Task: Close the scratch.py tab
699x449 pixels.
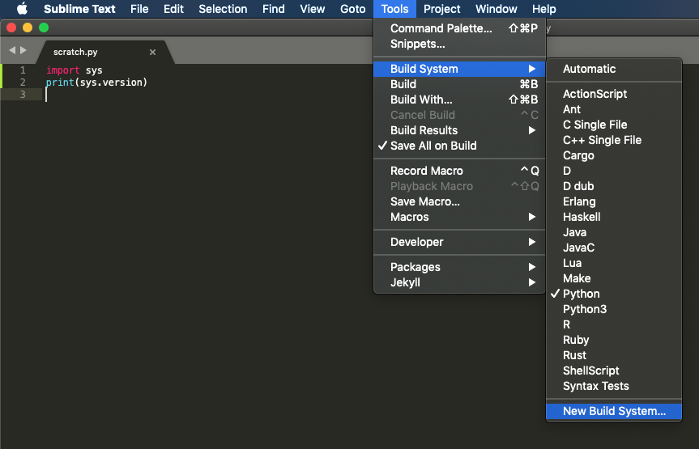Action: pyautogui.click(x=152, y=52)
